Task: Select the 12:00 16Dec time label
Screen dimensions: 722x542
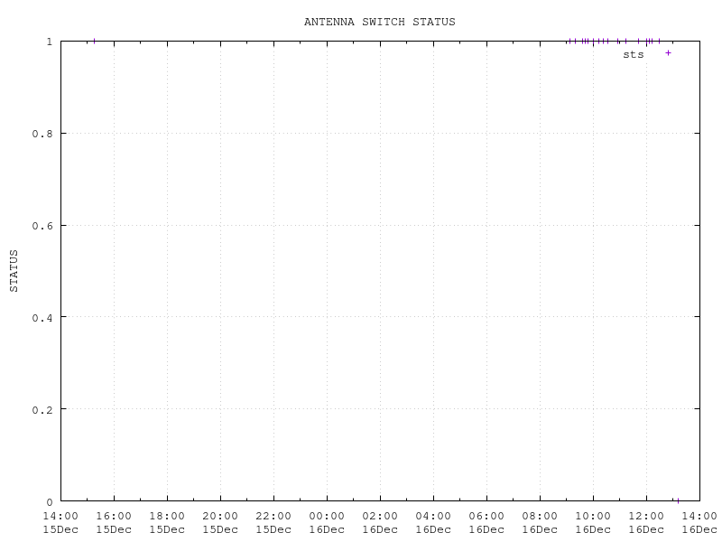Action: (x=646, y=523)
